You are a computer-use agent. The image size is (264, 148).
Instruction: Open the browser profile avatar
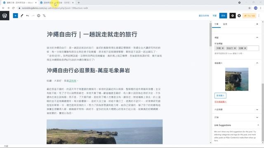[256, 8]
